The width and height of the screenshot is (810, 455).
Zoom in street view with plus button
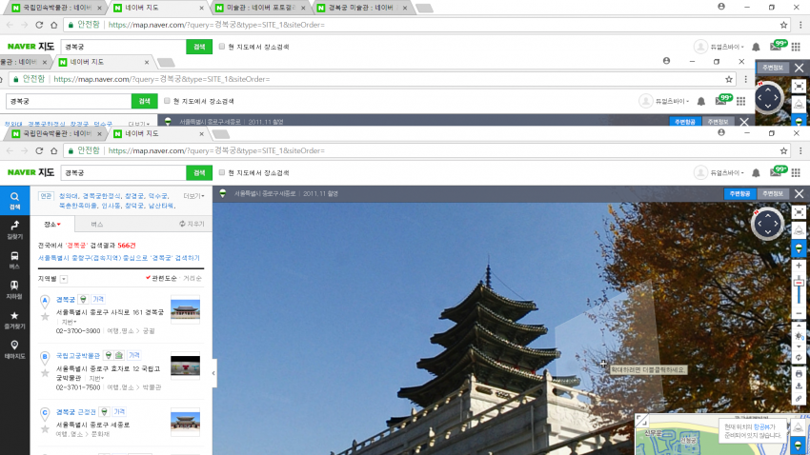pos(799,266)
